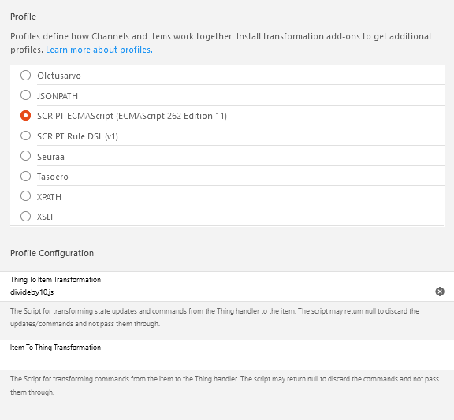Click the Tasoero row label
454x420 pixels.
[x=52, y=177]
